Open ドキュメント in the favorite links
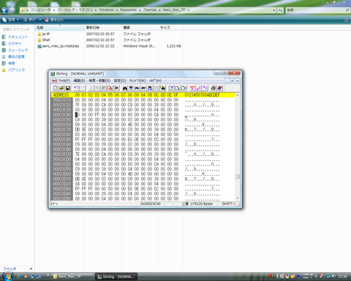Viewport: 351px width, 281px height. [x=15, y=37]
